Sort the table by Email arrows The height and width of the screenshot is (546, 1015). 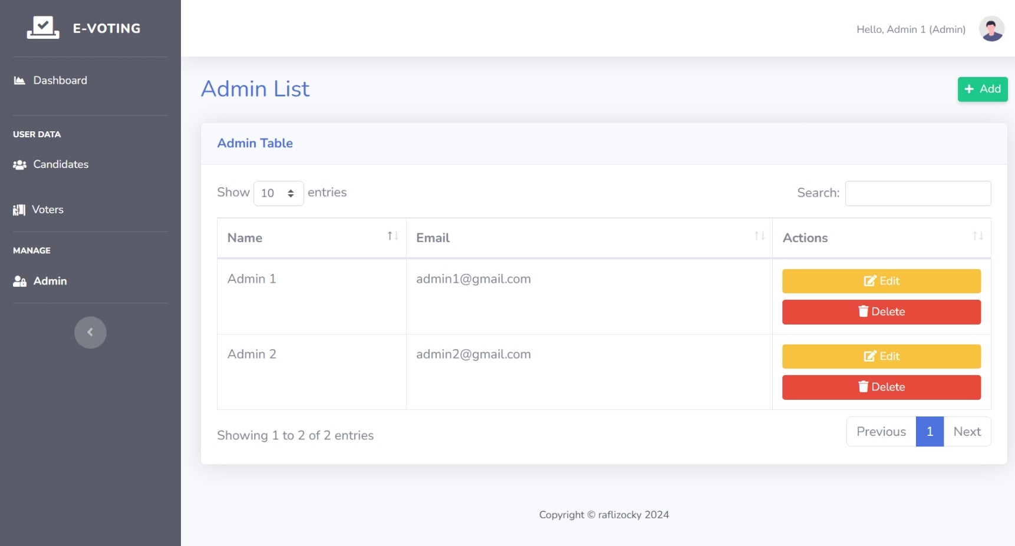pyautogui.click(x=759, y=237)
